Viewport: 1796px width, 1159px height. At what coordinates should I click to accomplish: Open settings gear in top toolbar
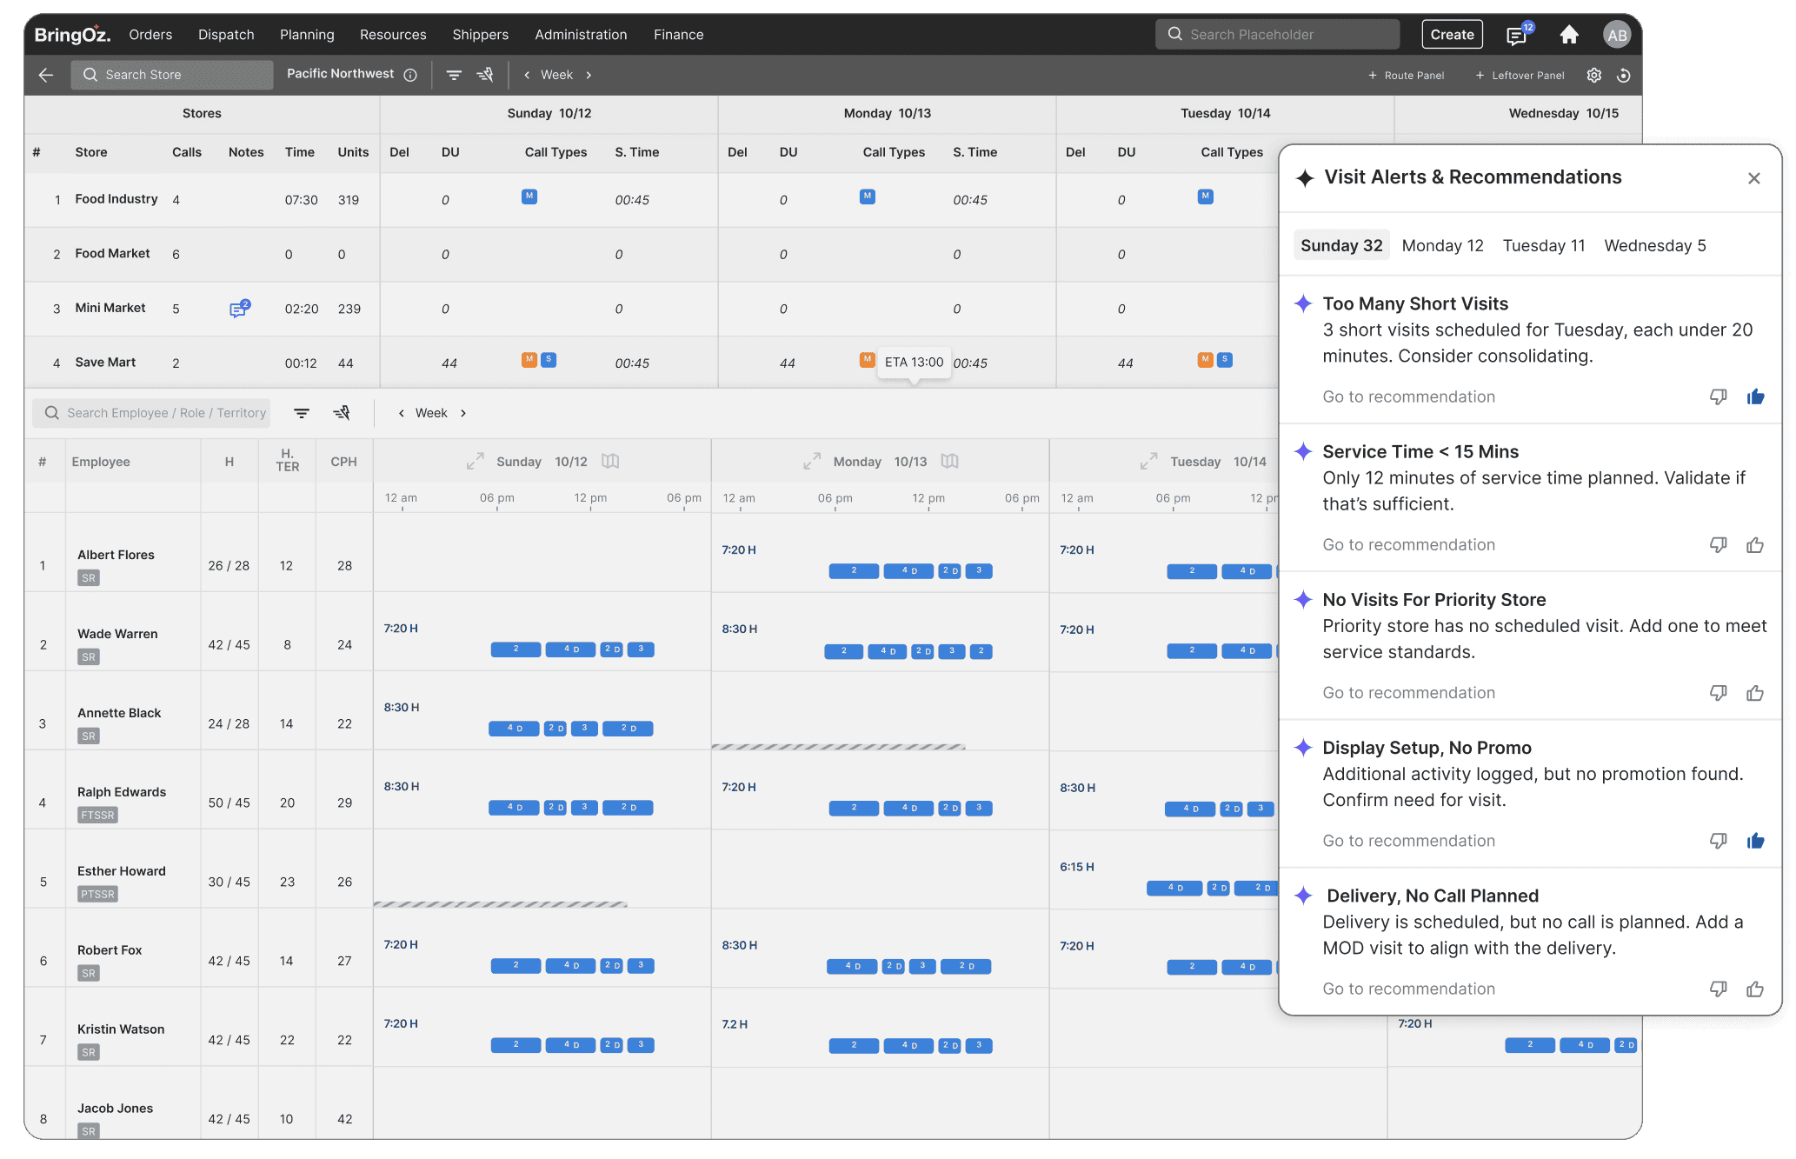pos(1594,75)
